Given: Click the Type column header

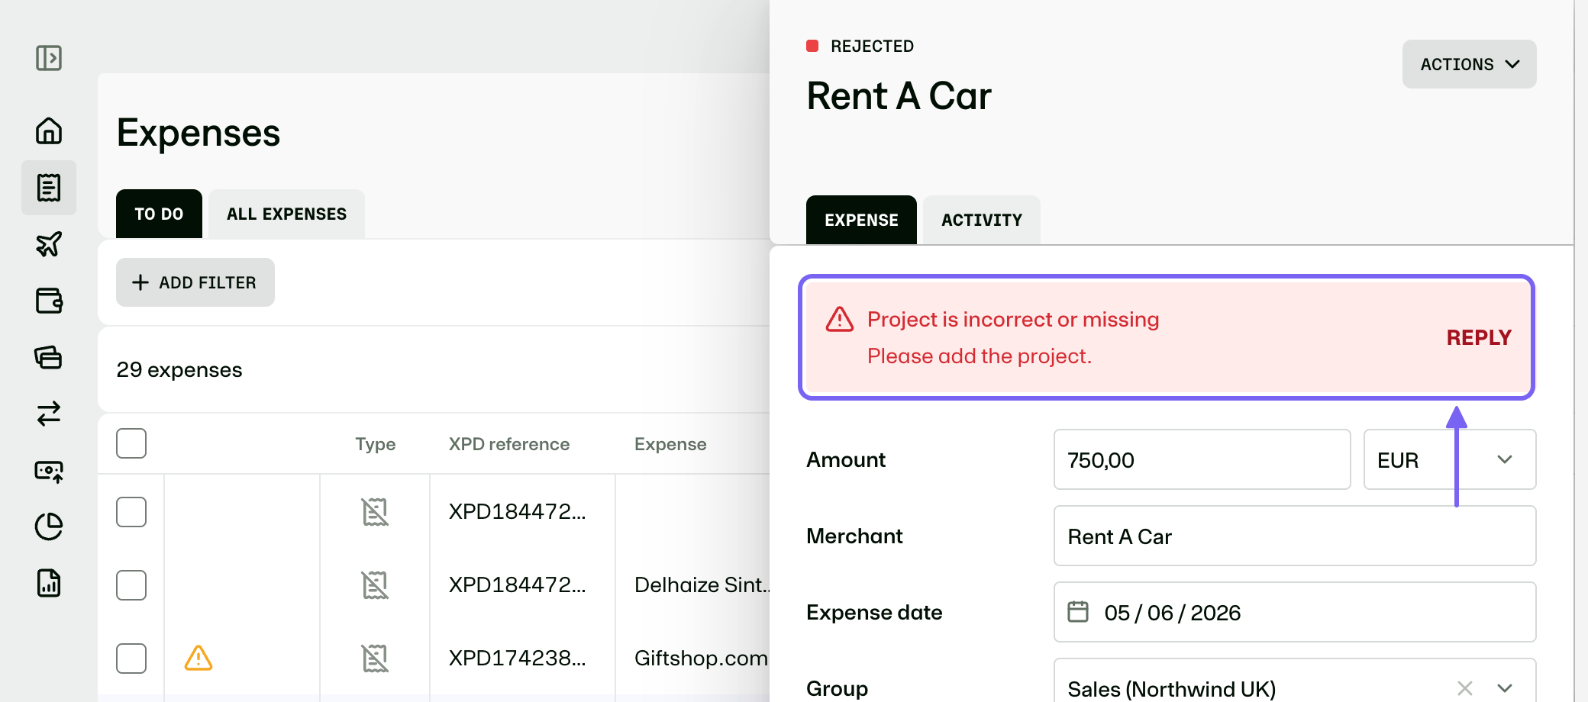Looking at the screenshot, I should pos(375,444).
